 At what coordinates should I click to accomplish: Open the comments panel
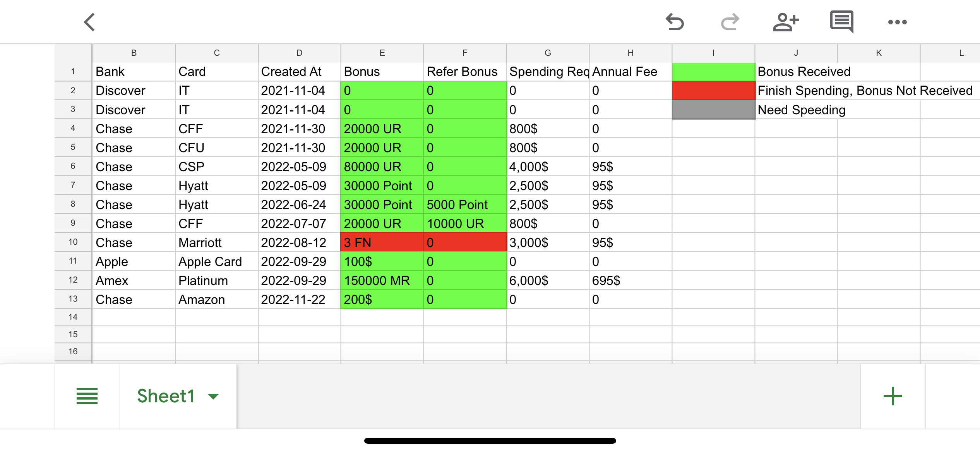pos(842,22)
